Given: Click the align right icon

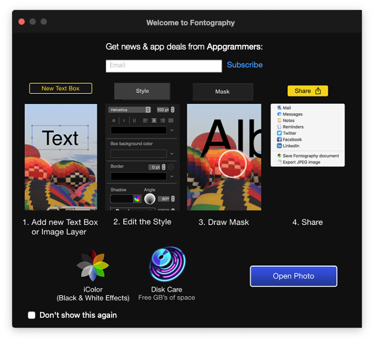Looking at the screenshot, I should coord(162,120).
